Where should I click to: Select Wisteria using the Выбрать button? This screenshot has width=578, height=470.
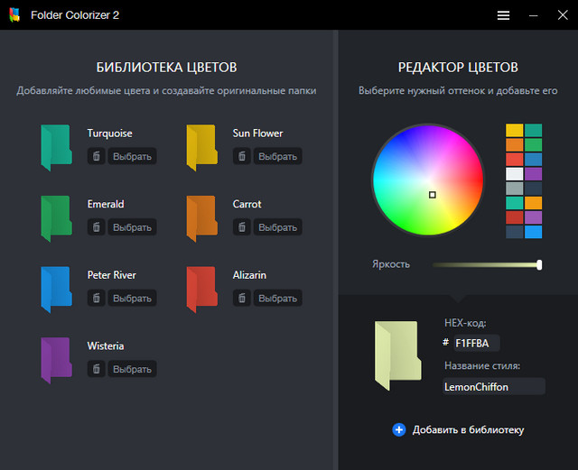[132, 369]
